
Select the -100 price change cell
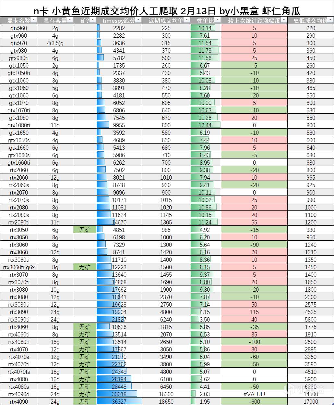click(x=254, y=342)
